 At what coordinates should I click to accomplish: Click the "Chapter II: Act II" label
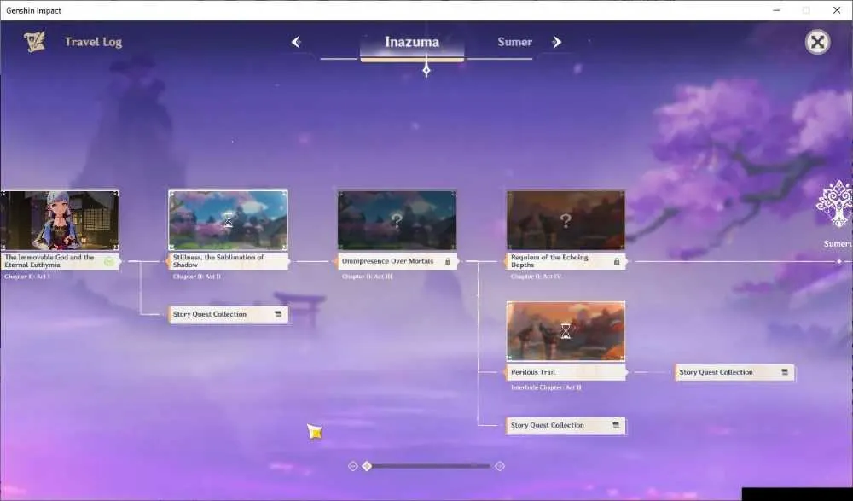click(197, 277)
